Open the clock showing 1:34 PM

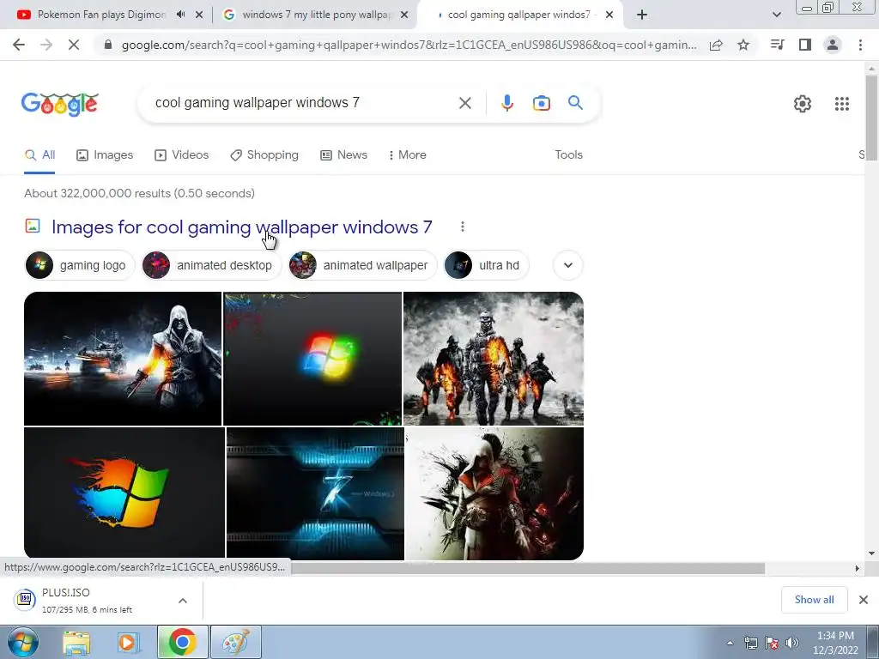(x=835, y=643)
